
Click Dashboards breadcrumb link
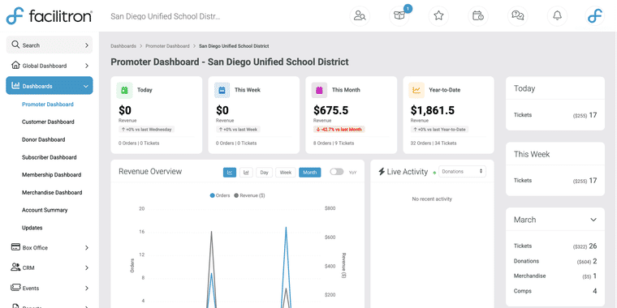(x=123, y=46)
